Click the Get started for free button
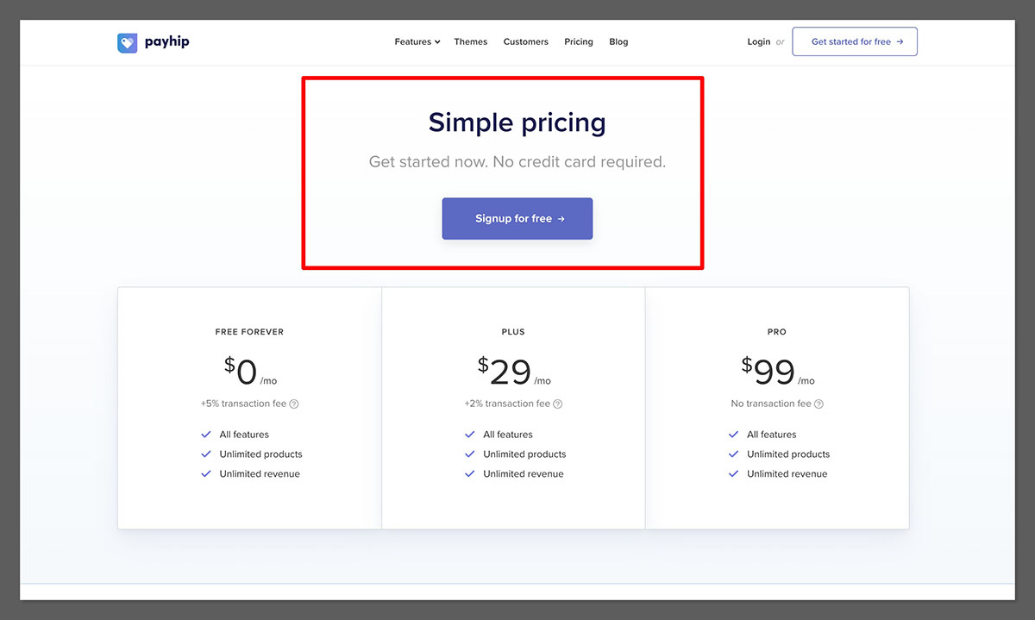1035x620 pixels. tap(855, 41)
